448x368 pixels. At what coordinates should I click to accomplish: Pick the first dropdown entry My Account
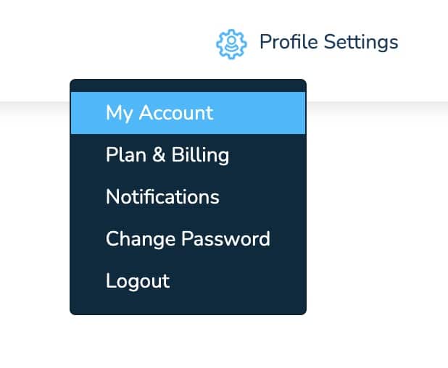(188, 113)
